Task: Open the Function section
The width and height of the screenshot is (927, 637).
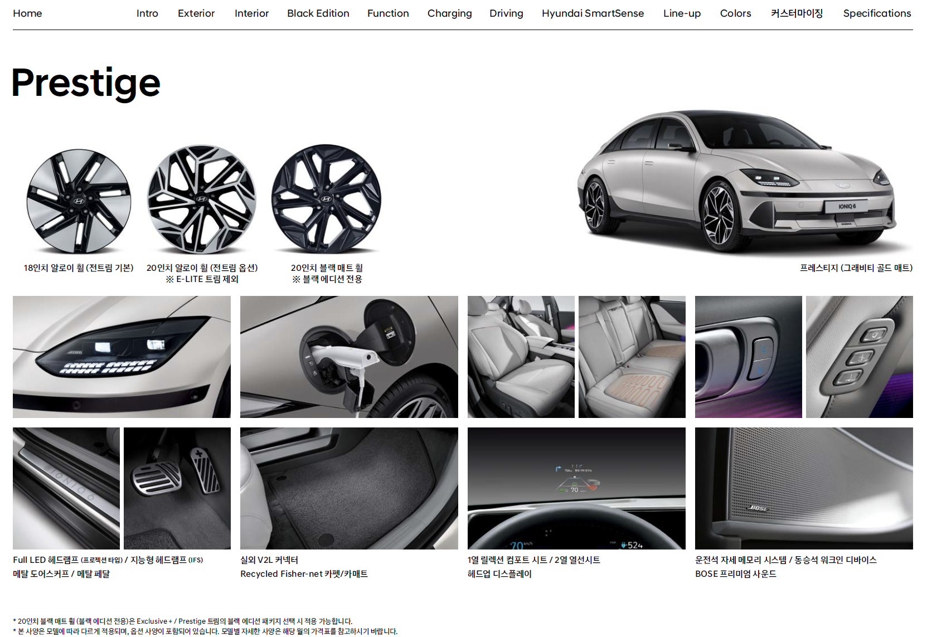Action: [388, 13]
